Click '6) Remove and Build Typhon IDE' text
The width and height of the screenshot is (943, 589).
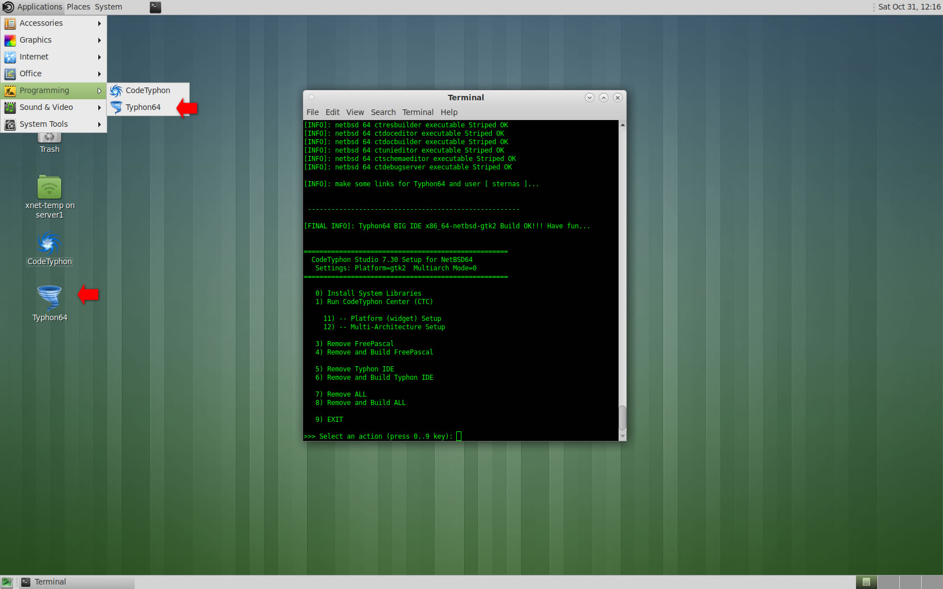374,378
